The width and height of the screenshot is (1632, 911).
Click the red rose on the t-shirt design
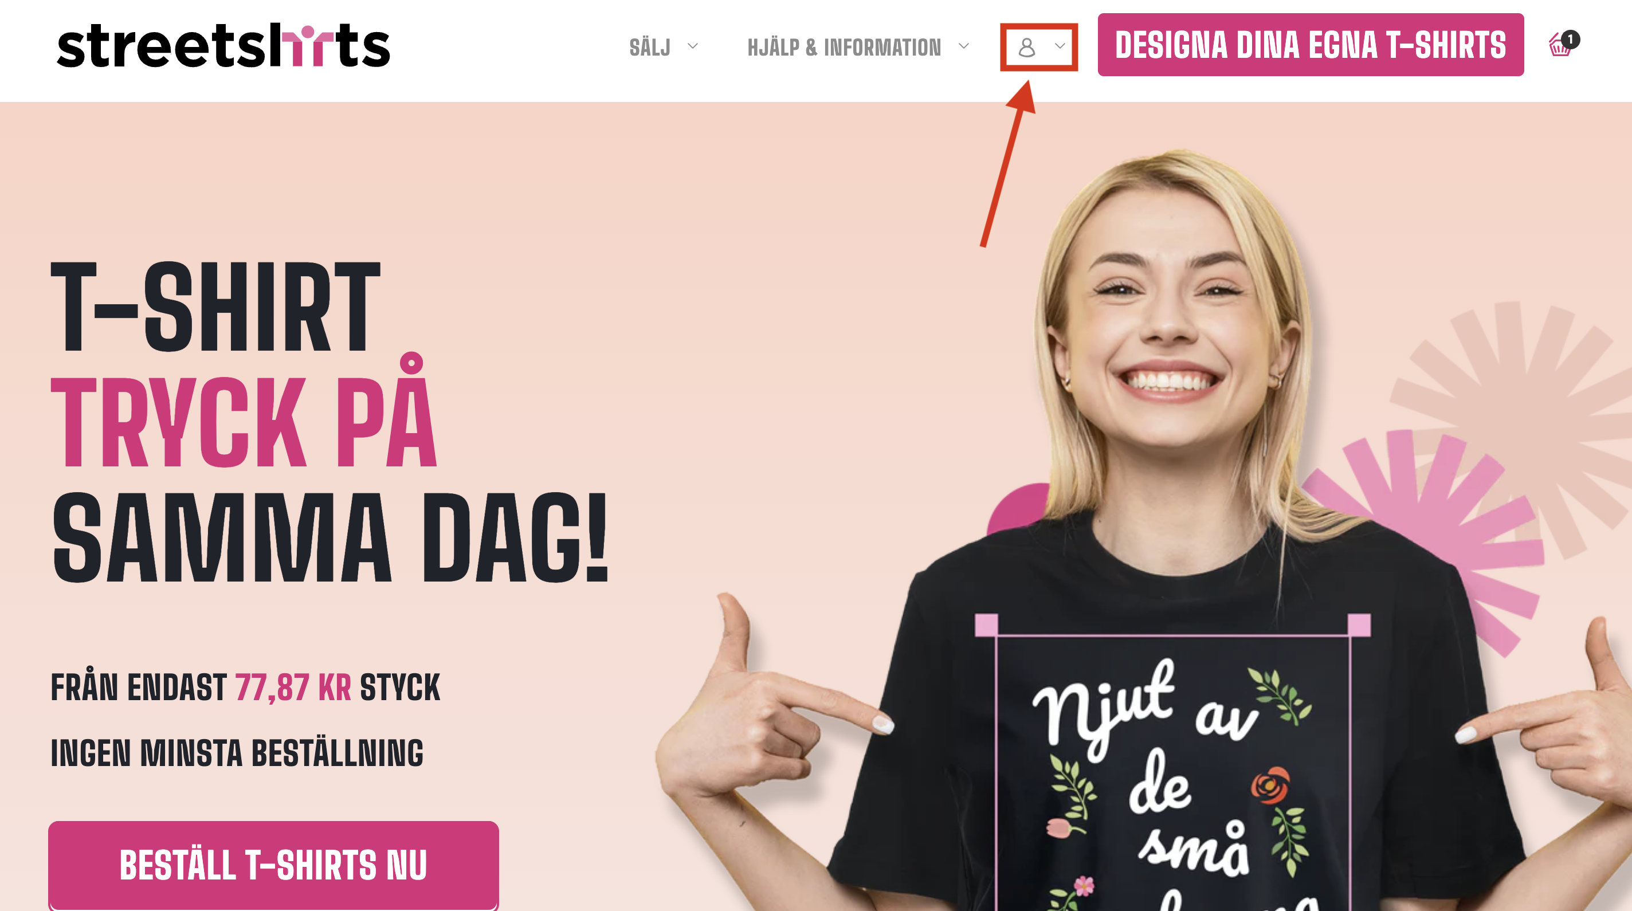(1270, 785)
